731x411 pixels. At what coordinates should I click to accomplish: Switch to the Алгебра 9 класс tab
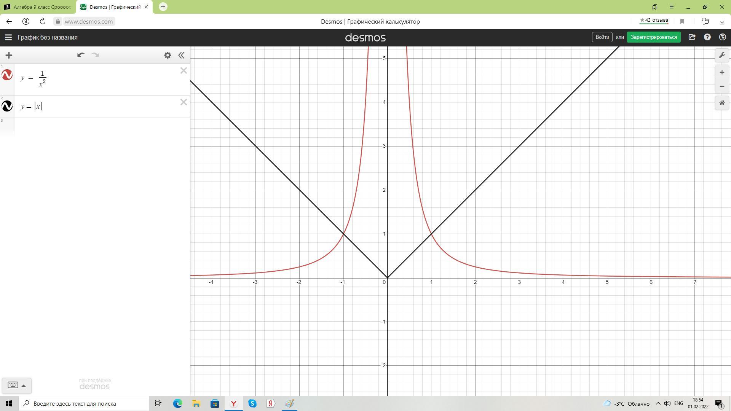38,7
